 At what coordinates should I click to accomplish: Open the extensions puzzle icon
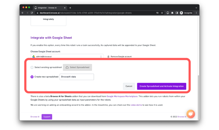(x=172, y=13)
